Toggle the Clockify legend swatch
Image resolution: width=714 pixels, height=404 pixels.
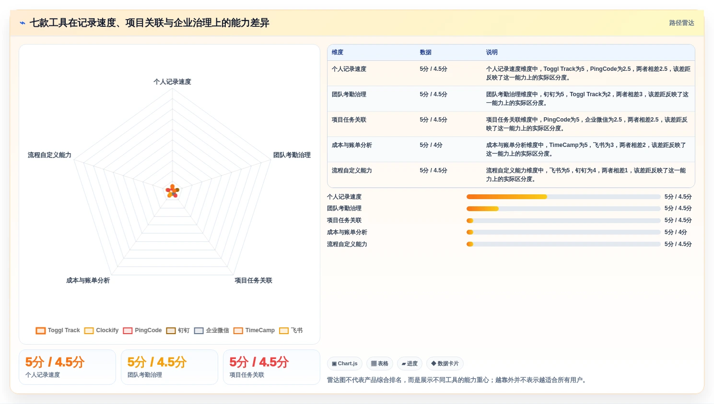pyautogui.click(x=89, y=331)
